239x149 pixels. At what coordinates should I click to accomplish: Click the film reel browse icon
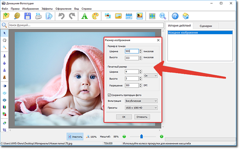(17, 16)
